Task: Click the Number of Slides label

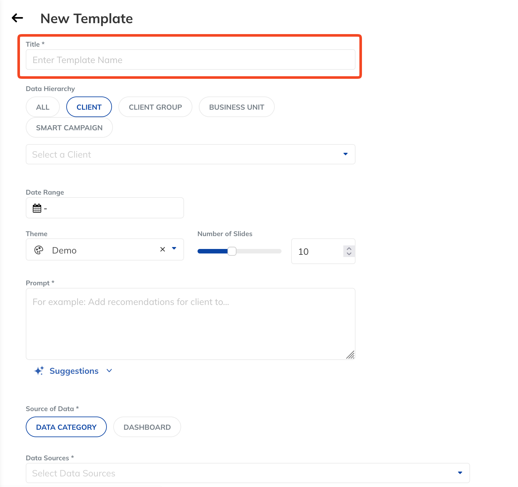Action: 225,234
